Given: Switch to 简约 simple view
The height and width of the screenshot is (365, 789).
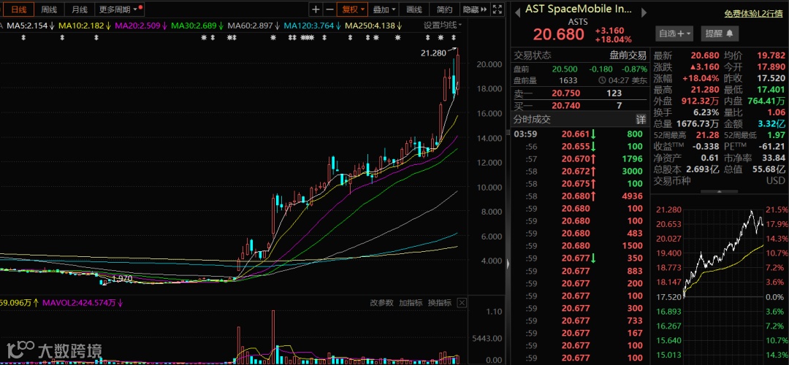Looking at the screenshot, I should (444, 9).
